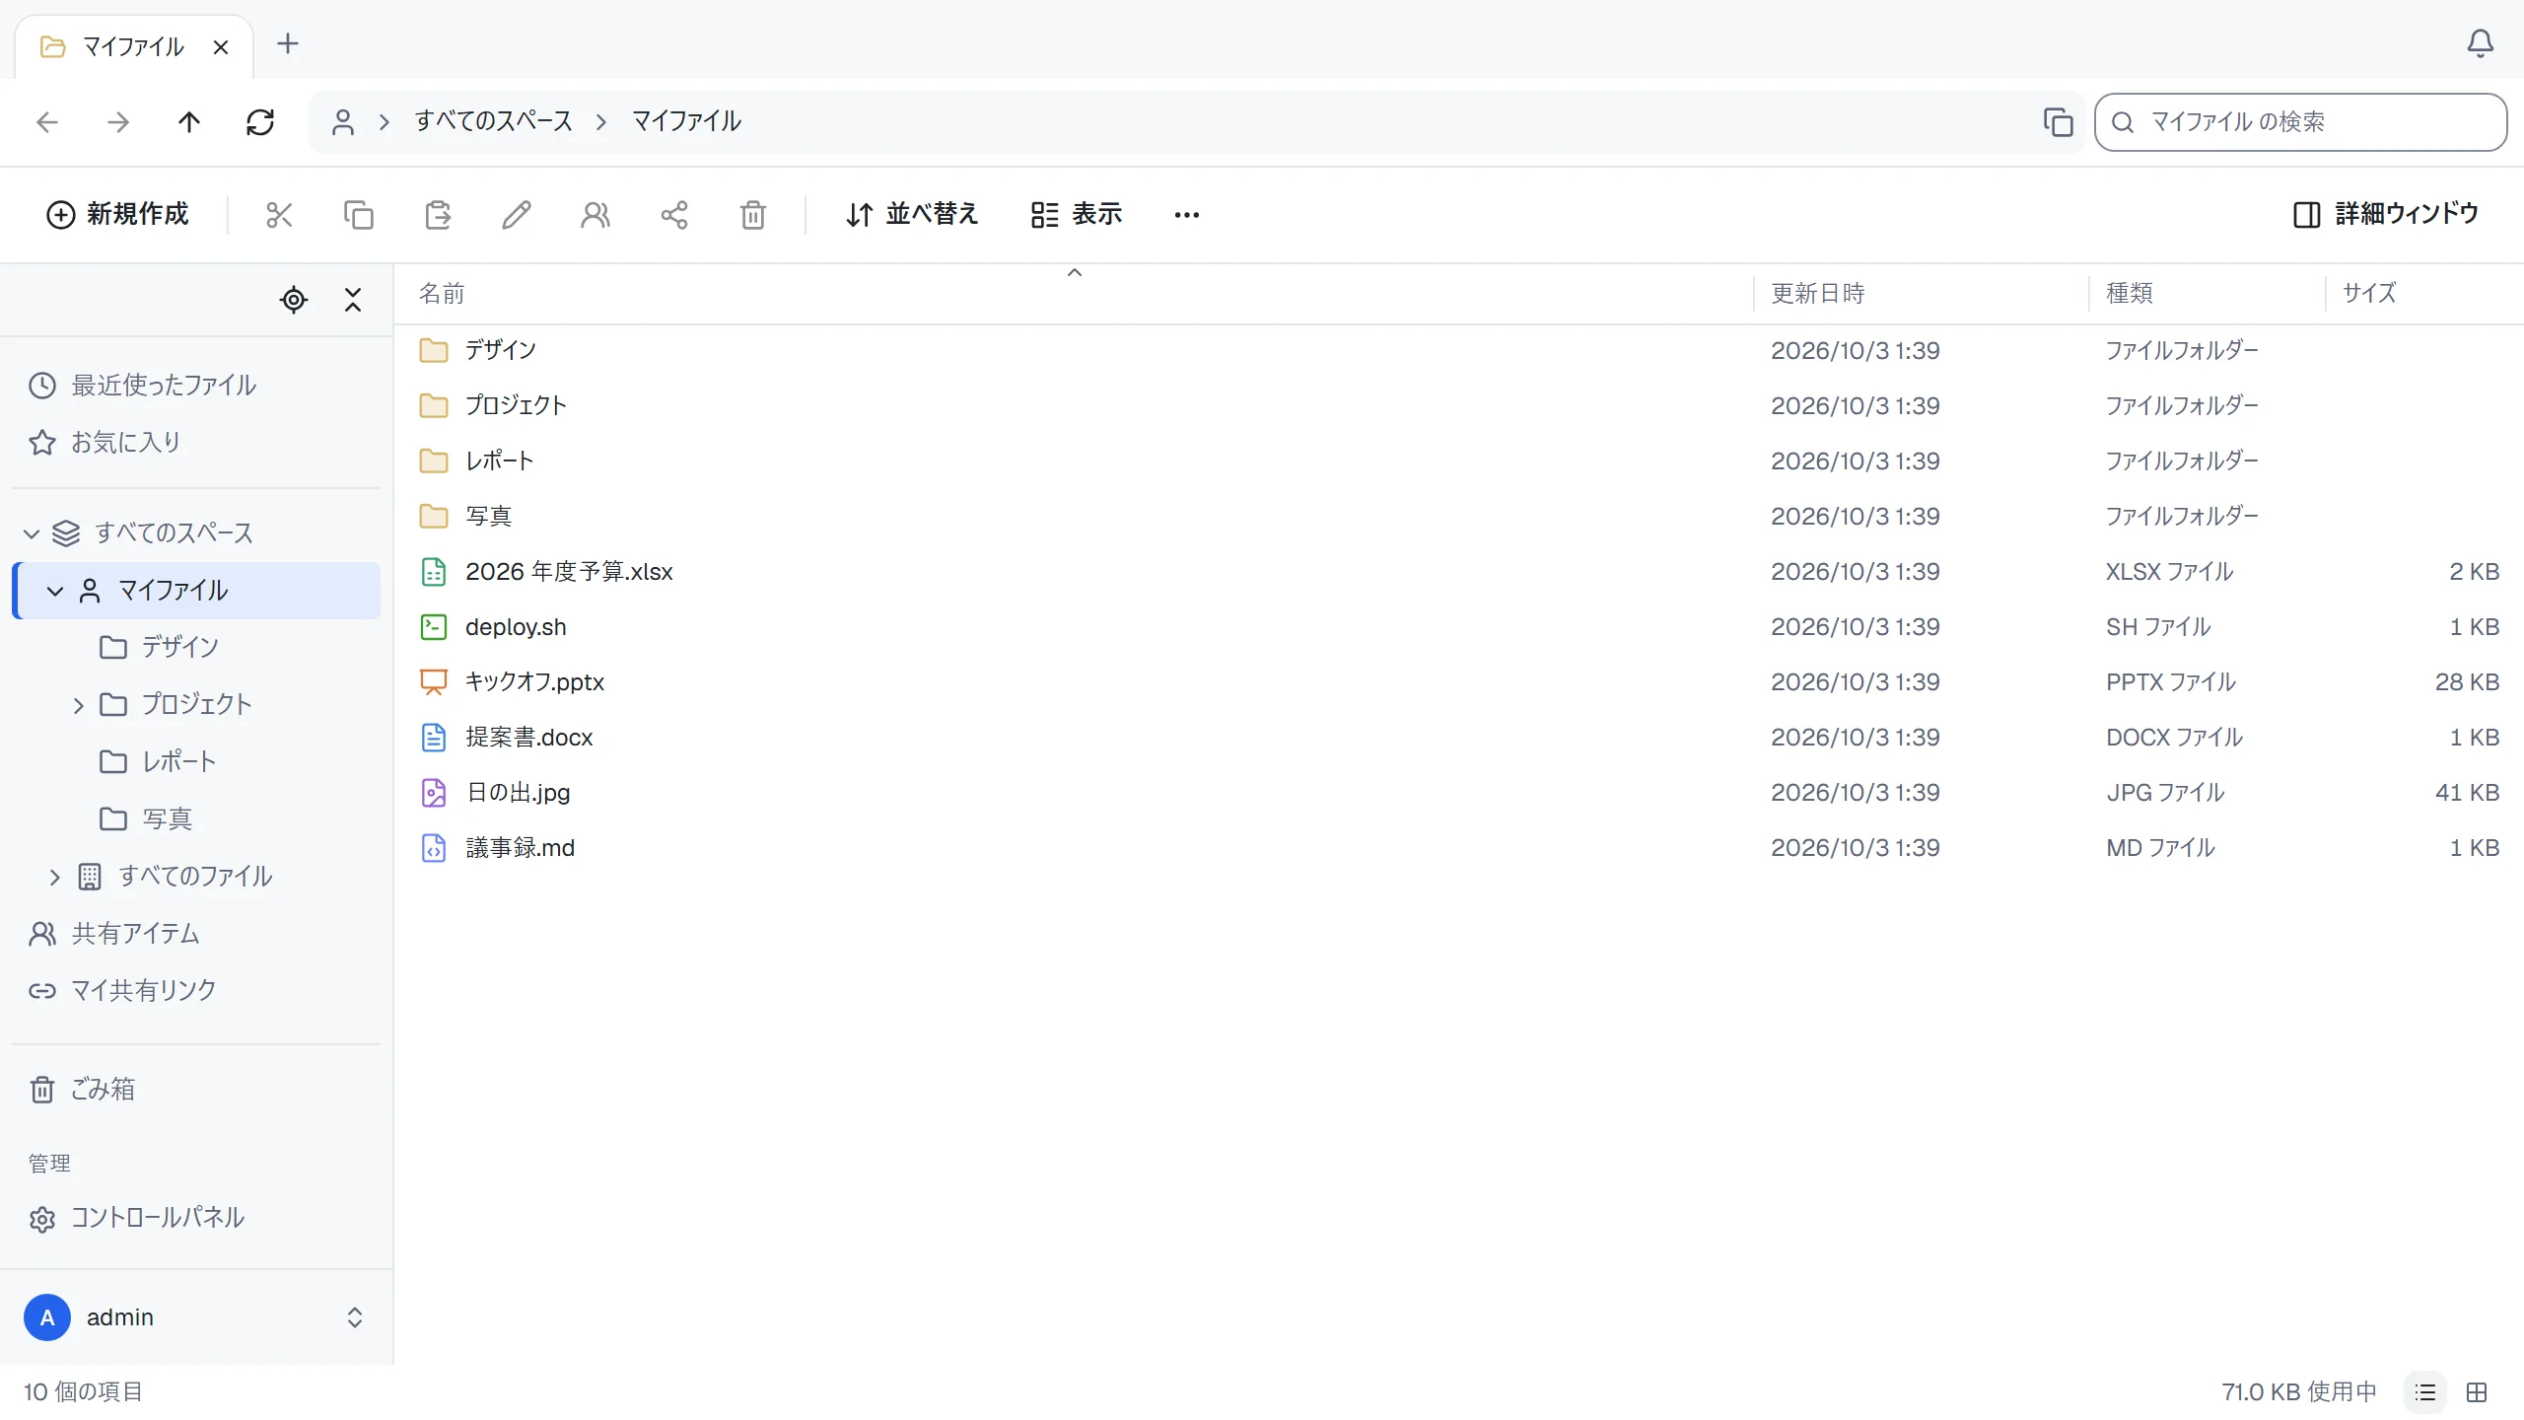Copy path icon in address bar

pos(2058,122)
